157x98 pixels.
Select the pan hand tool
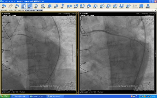tap(49, 6)
